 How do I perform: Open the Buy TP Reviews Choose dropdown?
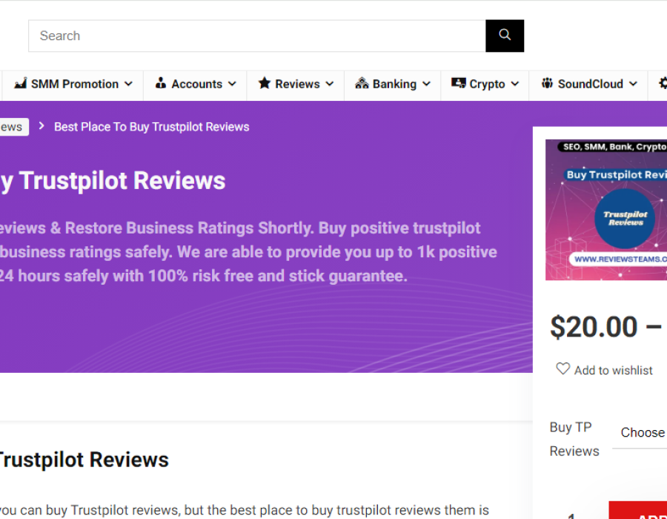pyautogui.click(x=642, y=433)
